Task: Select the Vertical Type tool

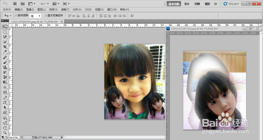Action: pos(5,102)
